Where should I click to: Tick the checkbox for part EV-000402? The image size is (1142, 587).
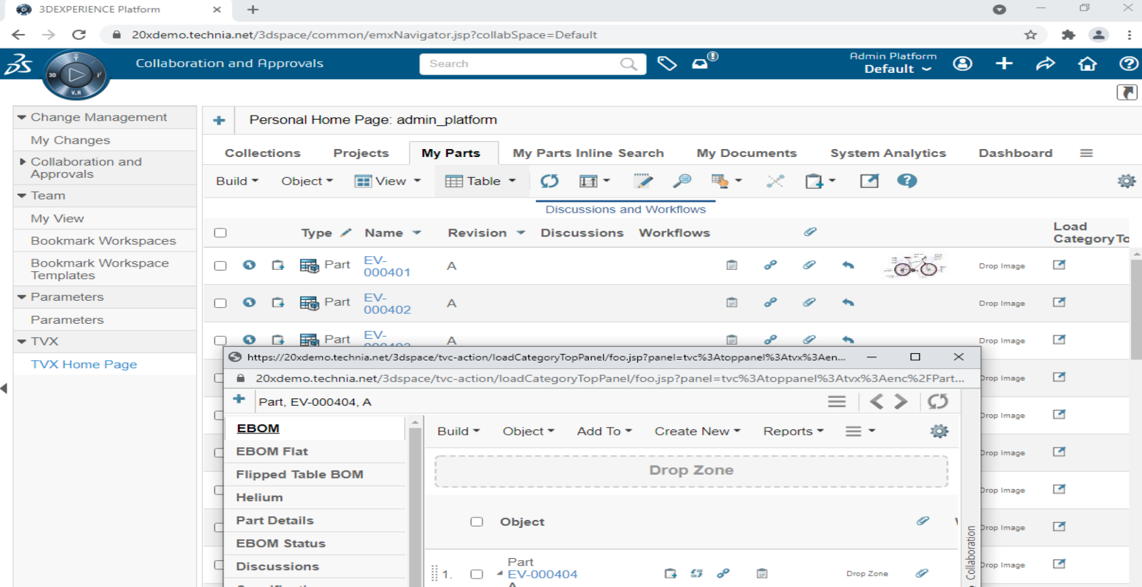(220, 303)
